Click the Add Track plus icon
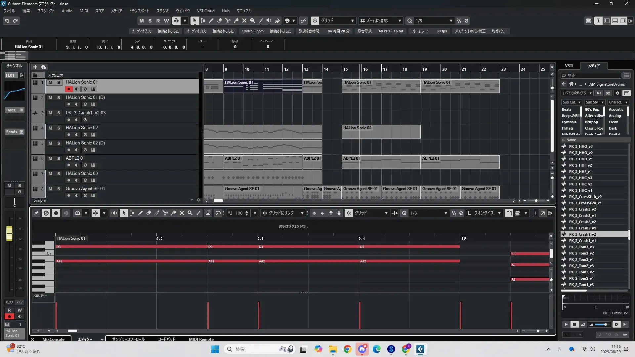Viewport: 635px width, 357px height. click(x=35, y=67)
